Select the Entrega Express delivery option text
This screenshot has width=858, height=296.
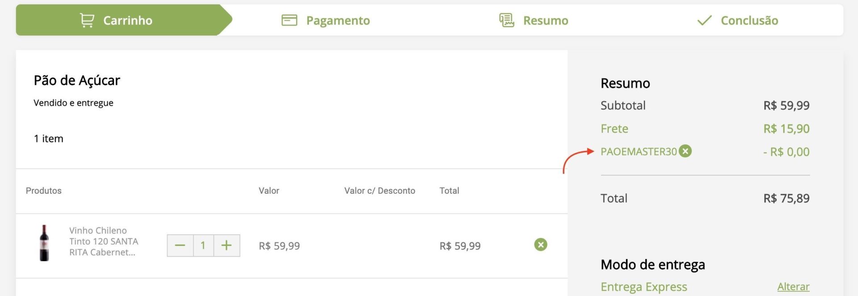point(644,287)
